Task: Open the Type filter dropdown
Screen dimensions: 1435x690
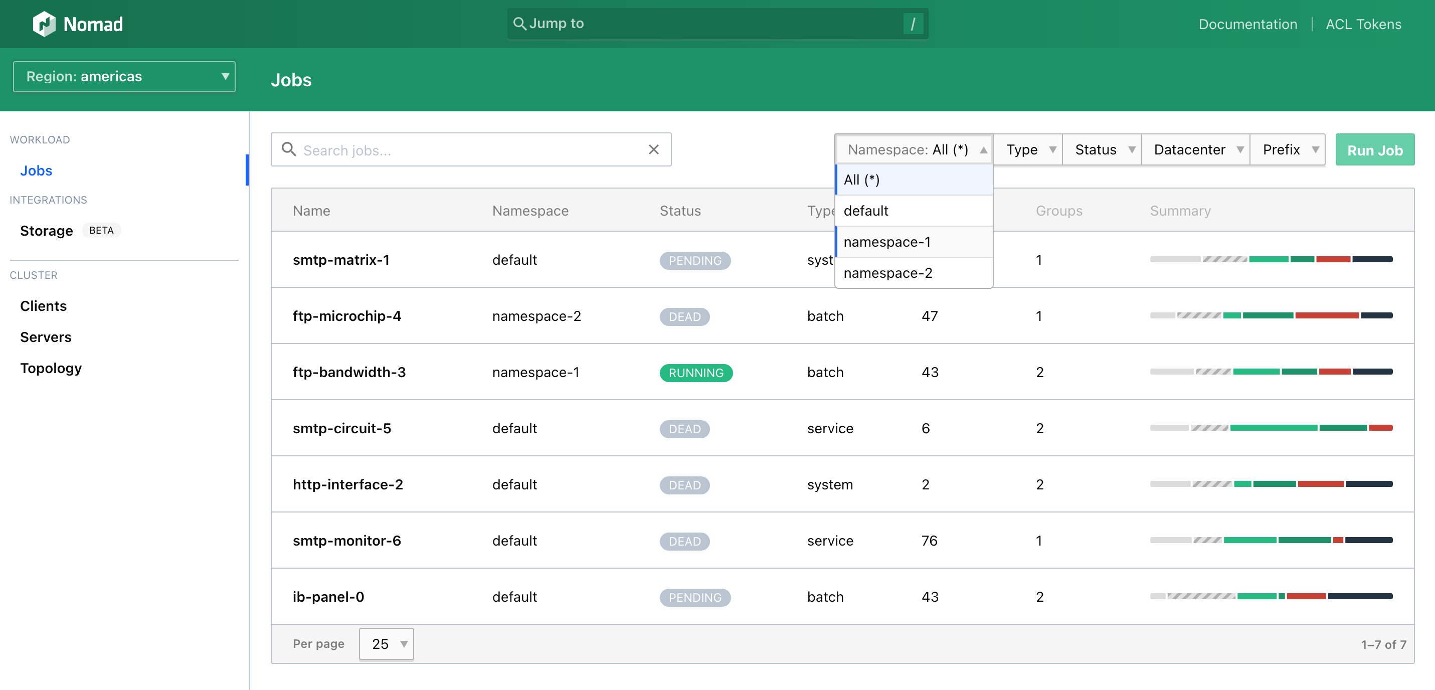Action: [1028, 149]
